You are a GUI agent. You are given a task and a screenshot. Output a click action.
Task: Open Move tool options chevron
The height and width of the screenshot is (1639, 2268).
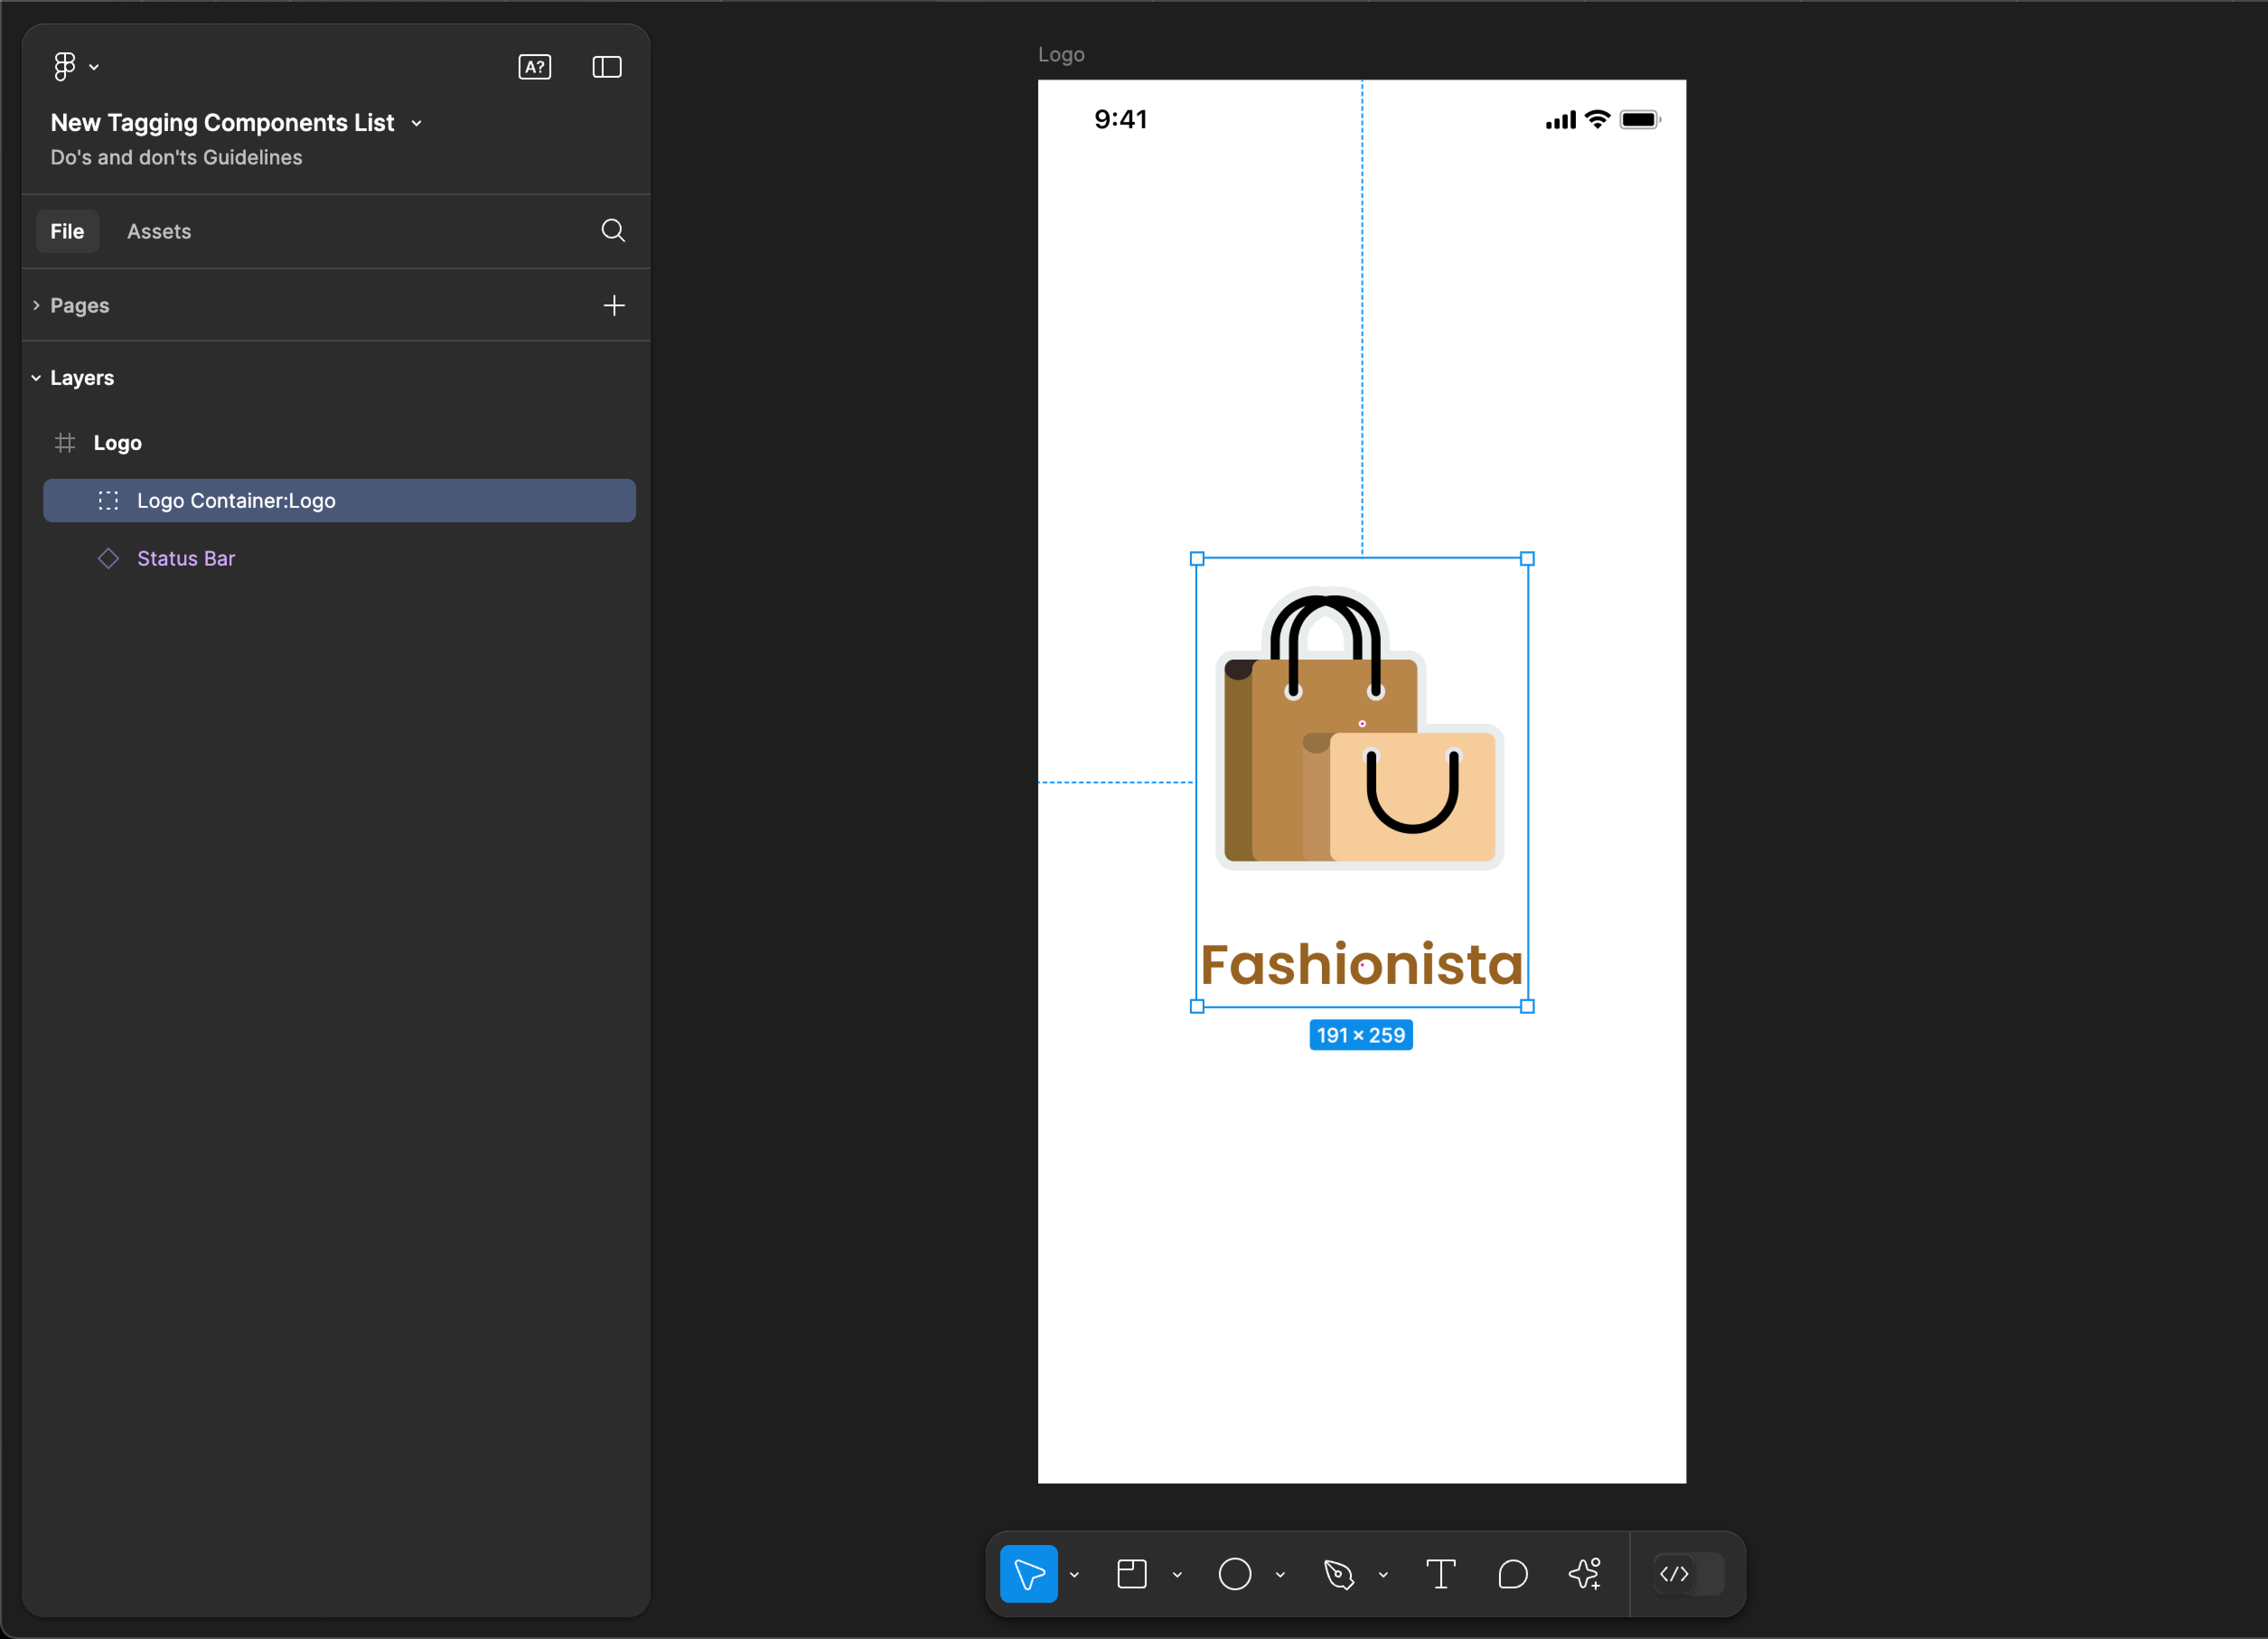click(x=1074, y=1575)
